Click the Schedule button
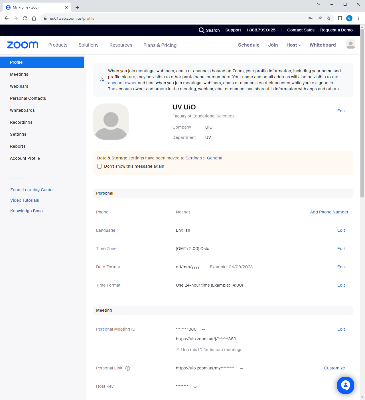Screen dimensions: 365x400 click(x=249, y=45)
